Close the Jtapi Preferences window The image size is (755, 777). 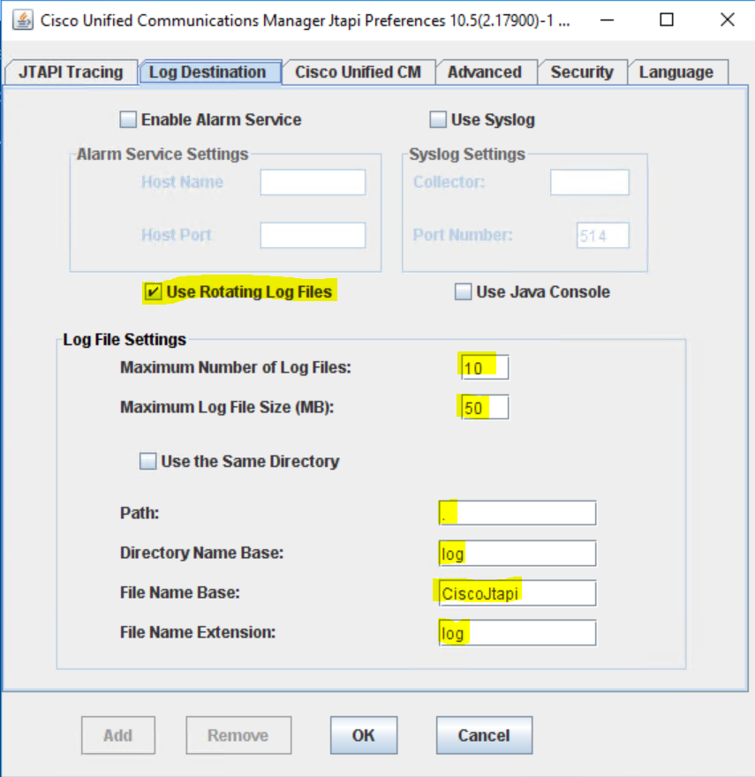tap(728, 20)
